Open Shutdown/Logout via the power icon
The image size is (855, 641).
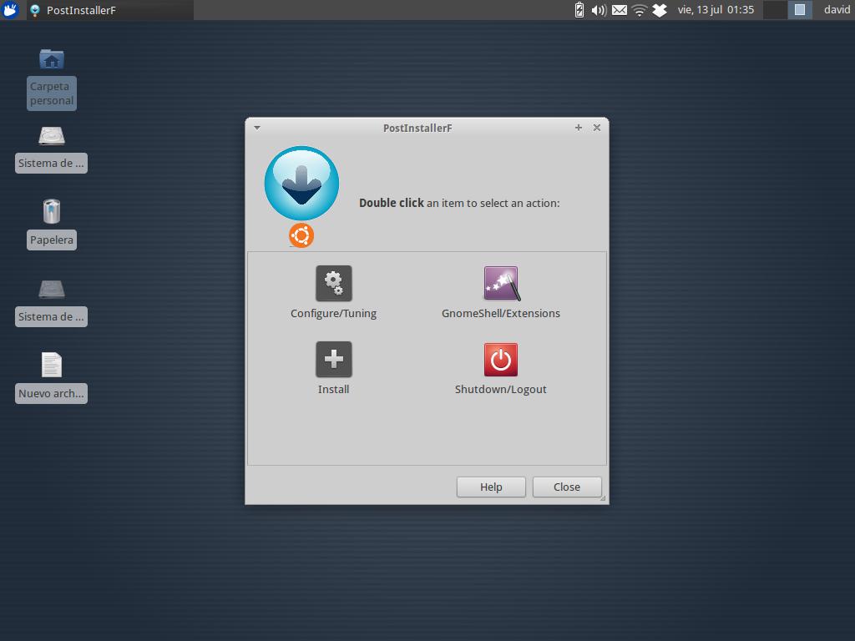tap(500, 358)
